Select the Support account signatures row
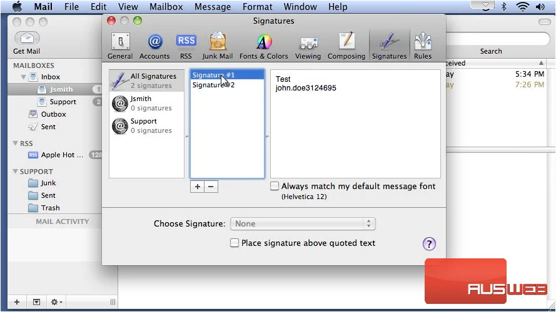Screen dimensions: 556x312 pos(146,125)
